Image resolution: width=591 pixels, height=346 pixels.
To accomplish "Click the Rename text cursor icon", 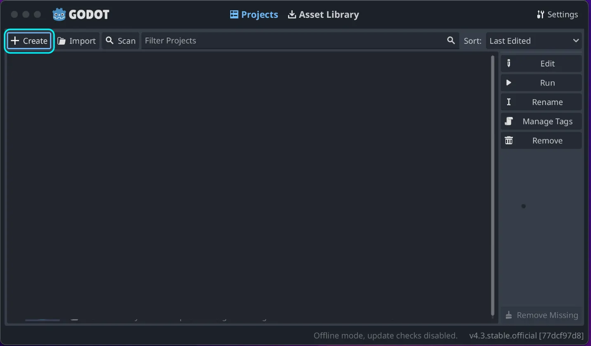I will coord(509,102).
